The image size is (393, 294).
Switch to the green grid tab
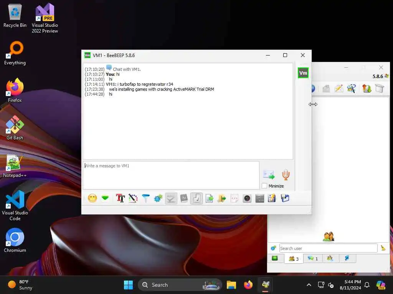click(275, 258)
